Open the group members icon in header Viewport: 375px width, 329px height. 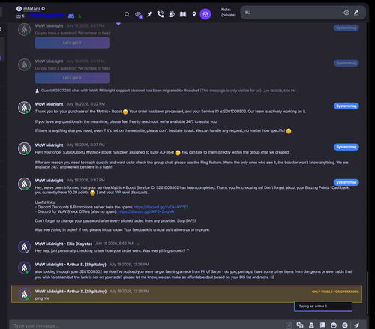click(172, 14)
